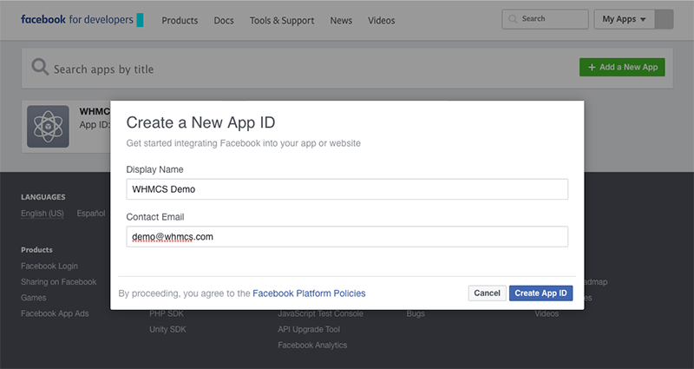Screen dimensions: 694x369
Task: Click the search icon in top Search box
Action: (x=513, y=19)
